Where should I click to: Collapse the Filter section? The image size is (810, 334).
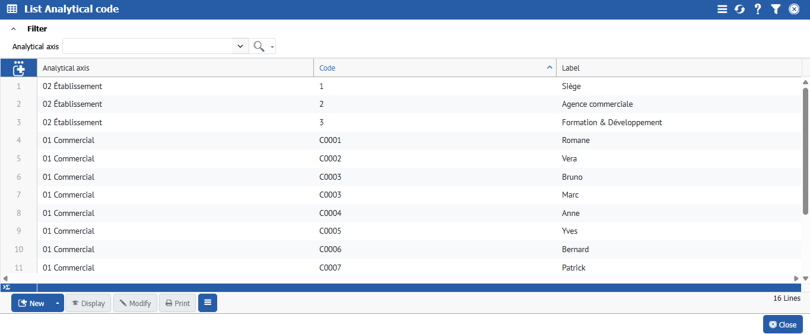14,28
